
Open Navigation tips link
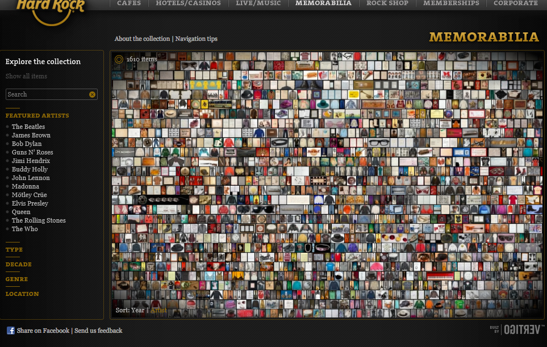(x=197, y=39)
